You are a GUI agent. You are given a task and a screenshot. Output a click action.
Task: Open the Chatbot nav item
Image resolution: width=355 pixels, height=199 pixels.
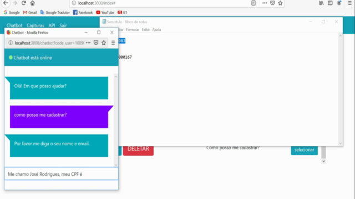tap(14, 25)
